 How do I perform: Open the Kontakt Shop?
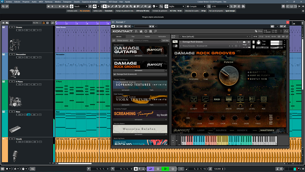[x=258, y=31]
